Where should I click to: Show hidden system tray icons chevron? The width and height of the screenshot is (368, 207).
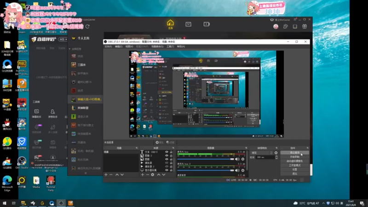click(323, 203)
